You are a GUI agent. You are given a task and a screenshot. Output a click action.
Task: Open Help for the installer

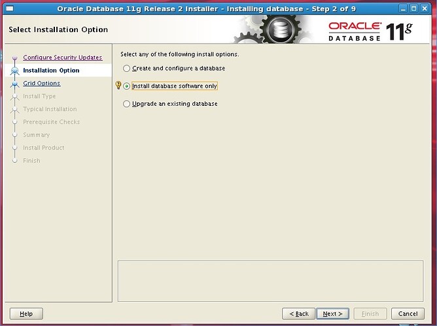click(x=26, y=314)
